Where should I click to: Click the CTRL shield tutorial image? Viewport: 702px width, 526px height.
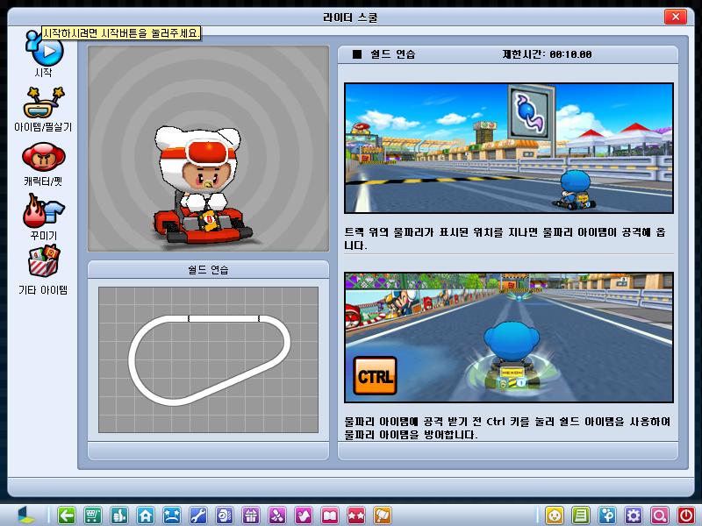[509, 338]
